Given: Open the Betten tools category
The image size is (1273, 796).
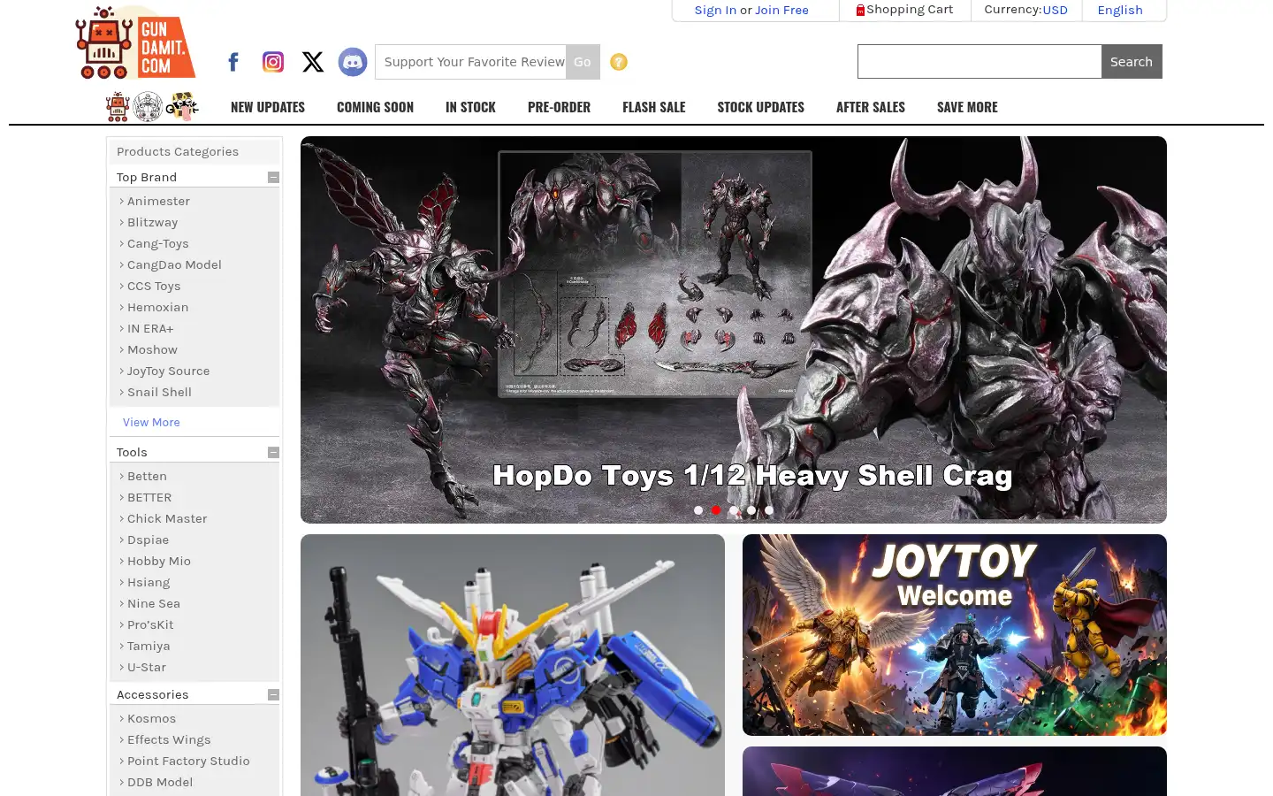Looking at the screenshot, I should click(147, 477).
